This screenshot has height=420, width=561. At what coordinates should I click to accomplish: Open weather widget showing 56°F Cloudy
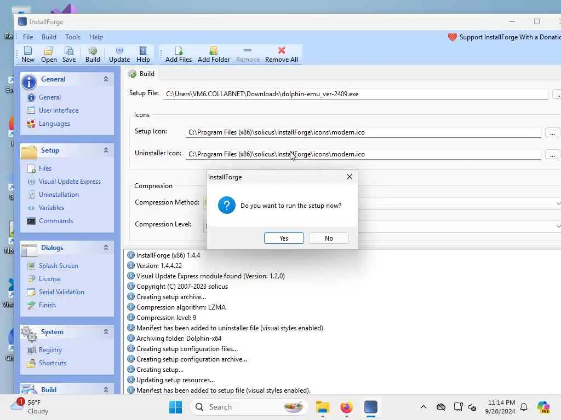click(30, 407)
